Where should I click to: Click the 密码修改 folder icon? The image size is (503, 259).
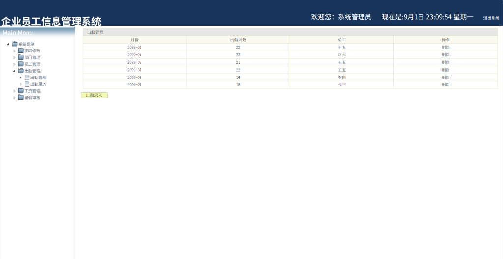tap(21, 51)
